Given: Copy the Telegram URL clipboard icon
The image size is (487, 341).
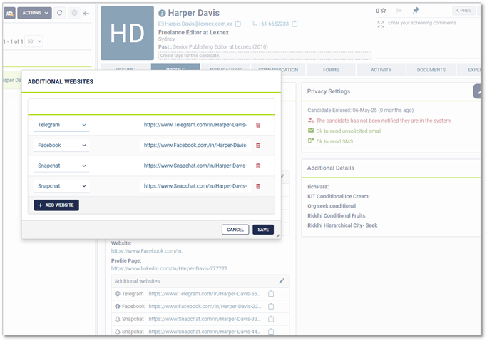Looking at the screenshot, I should [271, 294].
